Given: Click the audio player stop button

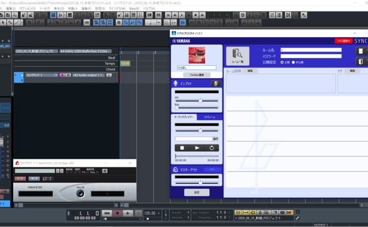Looking at the screenshot, I should [182, 148].
